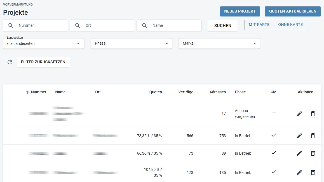Click the Aktionen column header
Image resolution: width=324 pixels, height=182 pixels.
click(306, 92)
